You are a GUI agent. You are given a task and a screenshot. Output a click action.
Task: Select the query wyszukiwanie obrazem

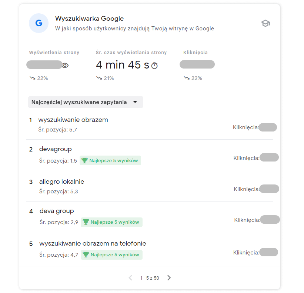tap(73, 120)
